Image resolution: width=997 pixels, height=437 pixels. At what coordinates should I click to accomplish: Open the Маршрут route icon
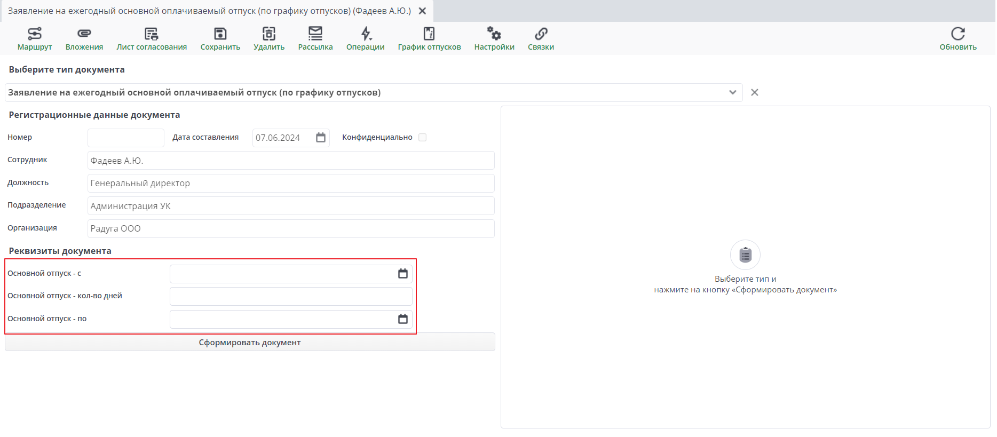pos(35,34)
